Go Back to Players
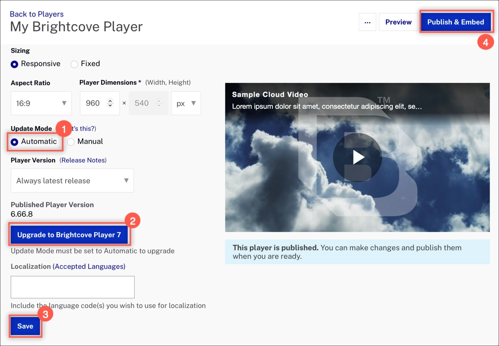 click(x=37, y=14)
